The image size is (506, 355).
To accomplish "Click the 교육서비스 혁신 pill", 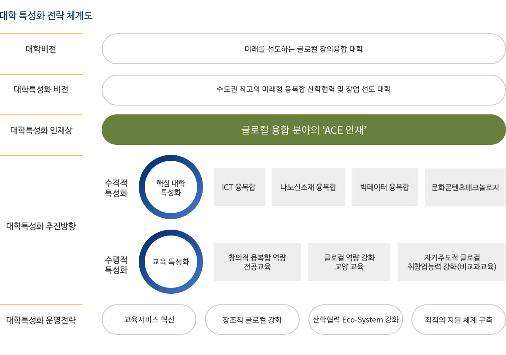I will [x=149, y=320].
